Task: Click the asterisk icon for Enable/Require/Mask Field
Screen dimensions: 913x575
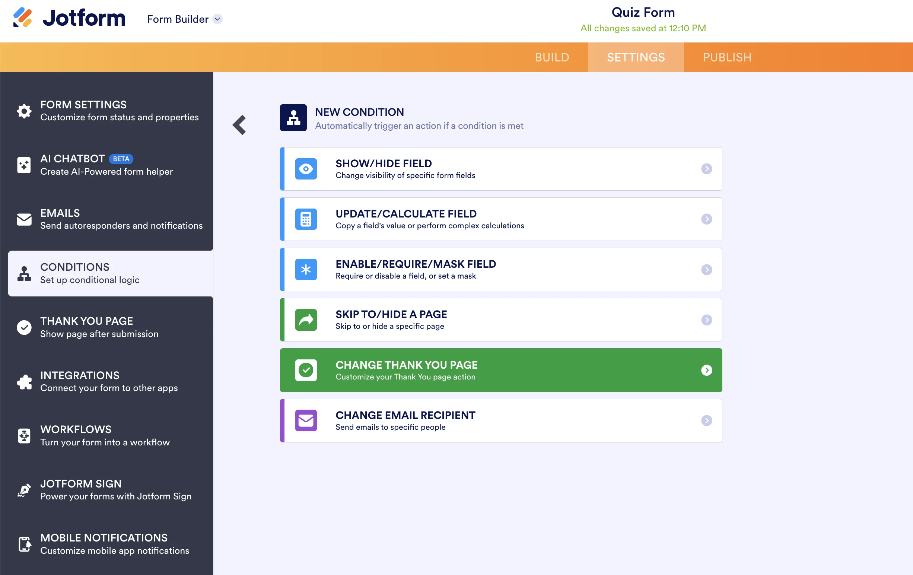Action: click(x=306, y=269)
